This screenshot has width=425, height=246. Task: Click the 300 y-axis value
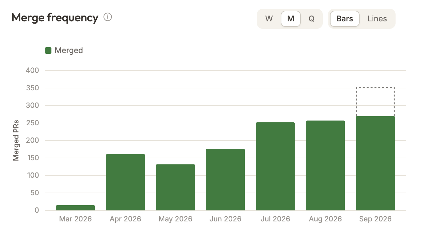(32, 106)
